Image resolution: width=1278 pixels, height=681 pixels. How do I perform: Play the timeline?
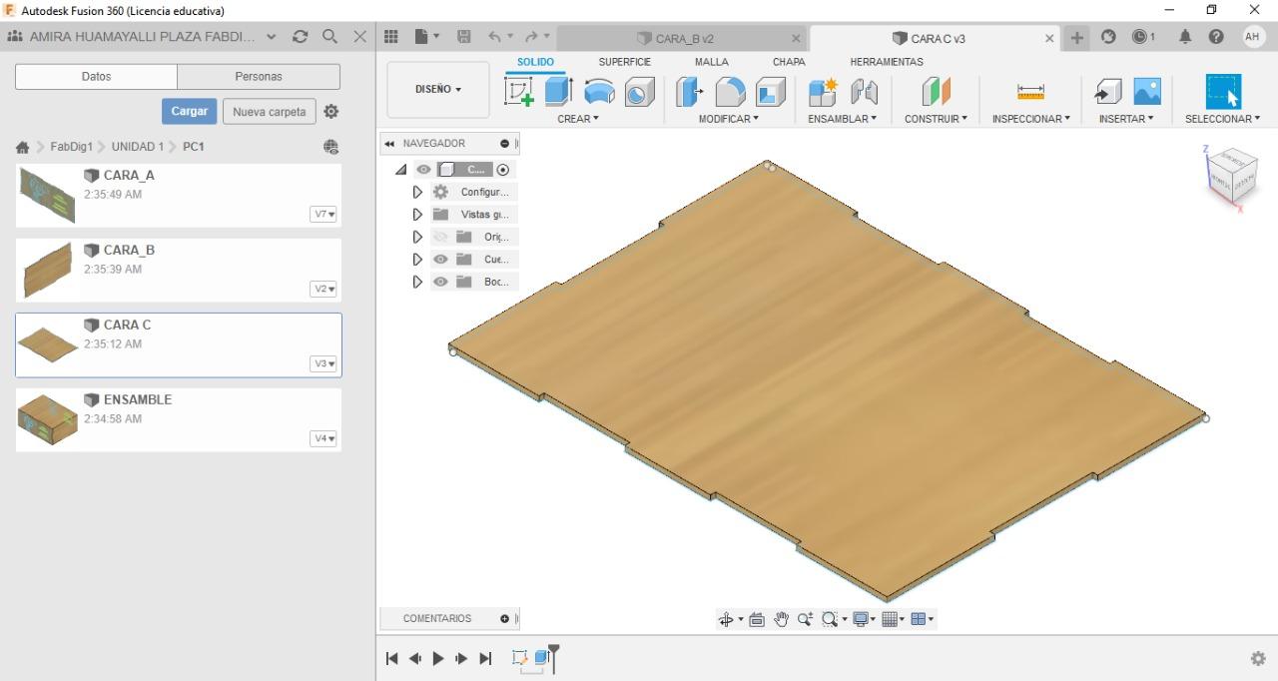(438, 658)
